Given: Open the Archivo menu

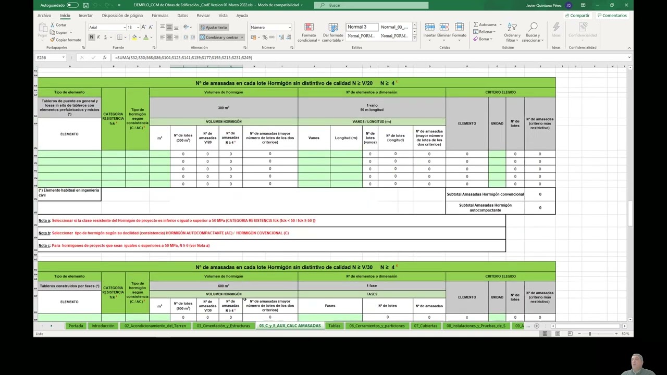Looking at the screenshot, I should pyautogui.click(x=44, y=15).
